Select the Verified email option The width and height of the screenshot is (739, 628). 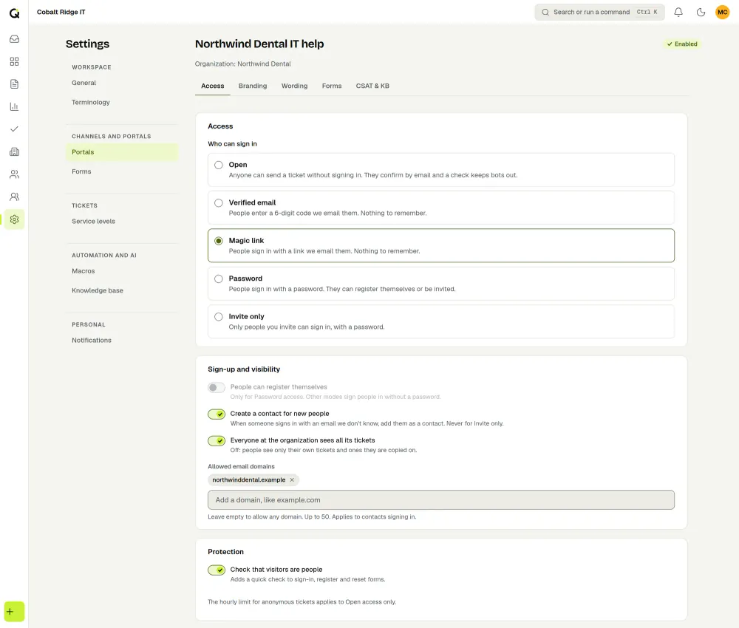tap(441, 208)
